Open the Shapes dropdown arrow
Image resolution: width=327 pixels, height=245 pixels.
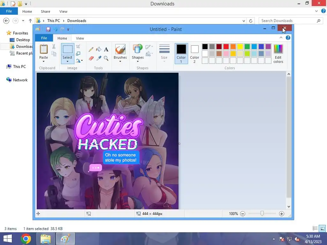[x=138, y=62]
